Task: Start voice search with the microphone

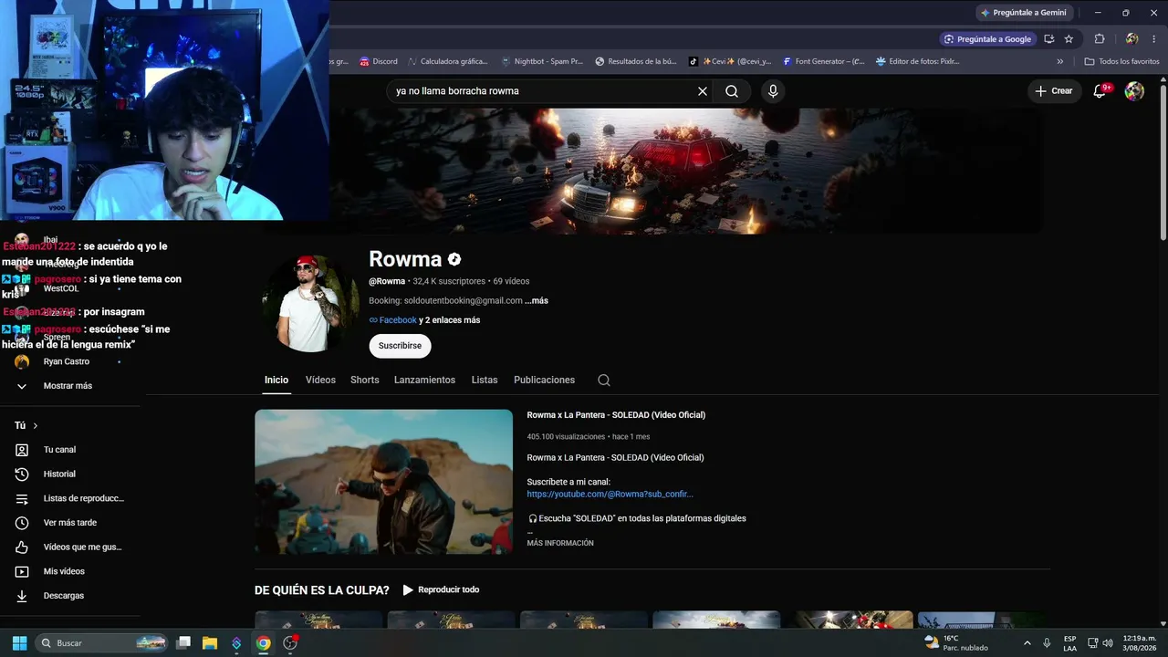Action: coord(773,91)
